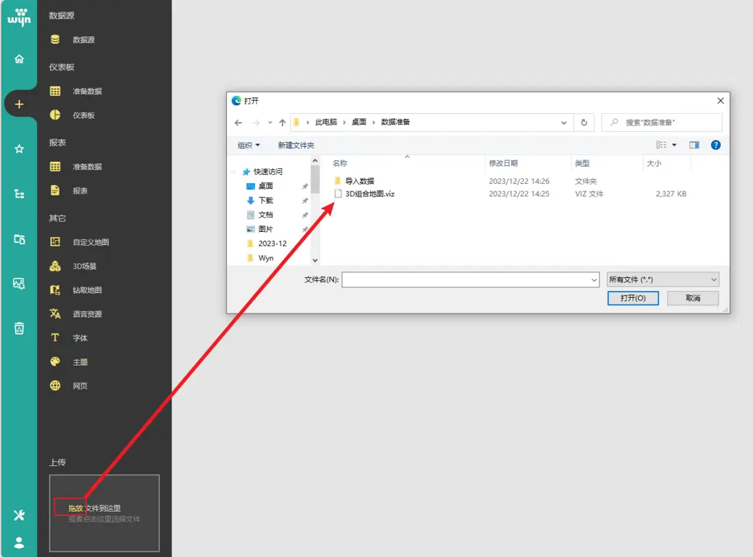753x557 pixels.
Task: Click the upload drop zone 拖放文件到这里
Action: (104, 513)
